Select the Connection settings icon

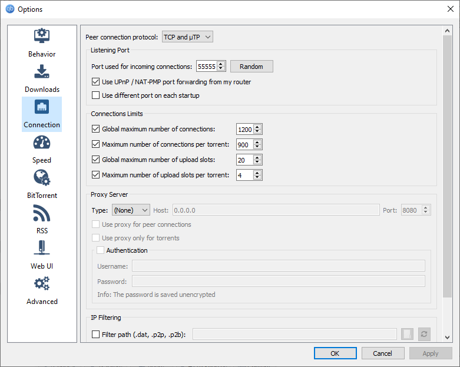pyautogui.click(x=42, y=107)
